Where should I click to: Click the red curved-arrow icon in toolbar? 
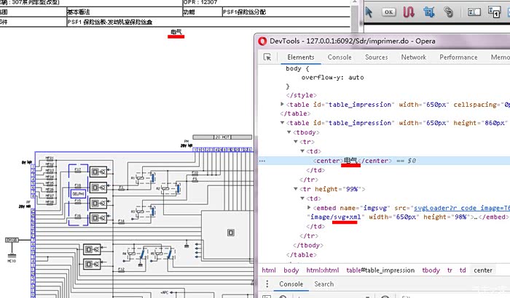pos(409,12)
